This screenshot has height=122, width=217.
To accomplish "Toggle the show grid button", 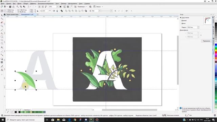I will click(68, 7).
